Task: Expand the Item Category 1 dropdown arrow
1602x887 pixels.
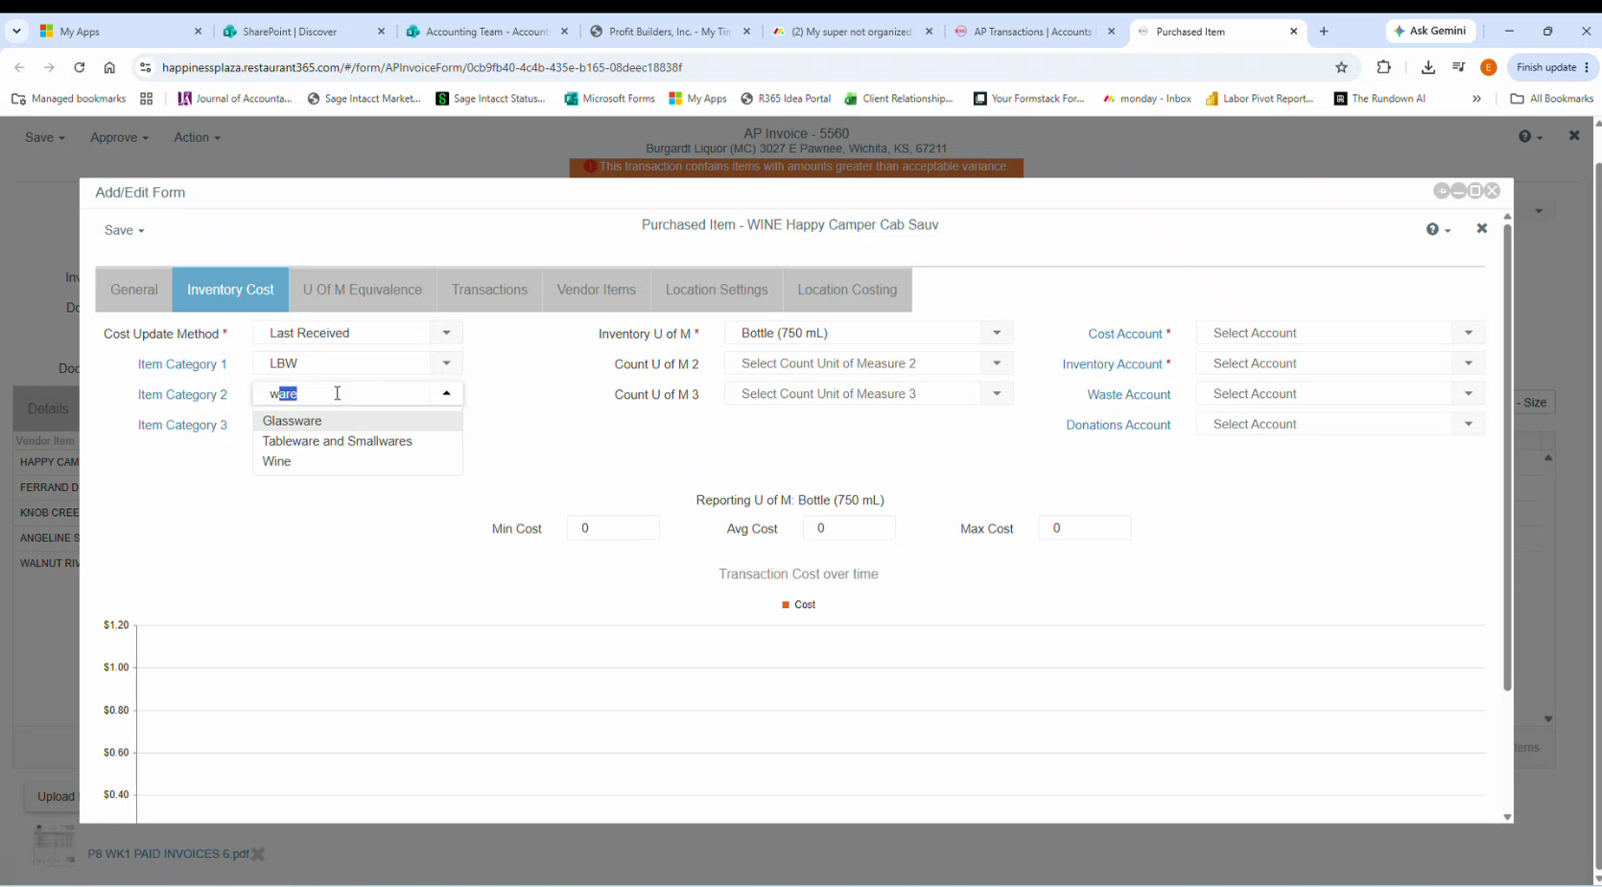Action: (x=446, y=363)
